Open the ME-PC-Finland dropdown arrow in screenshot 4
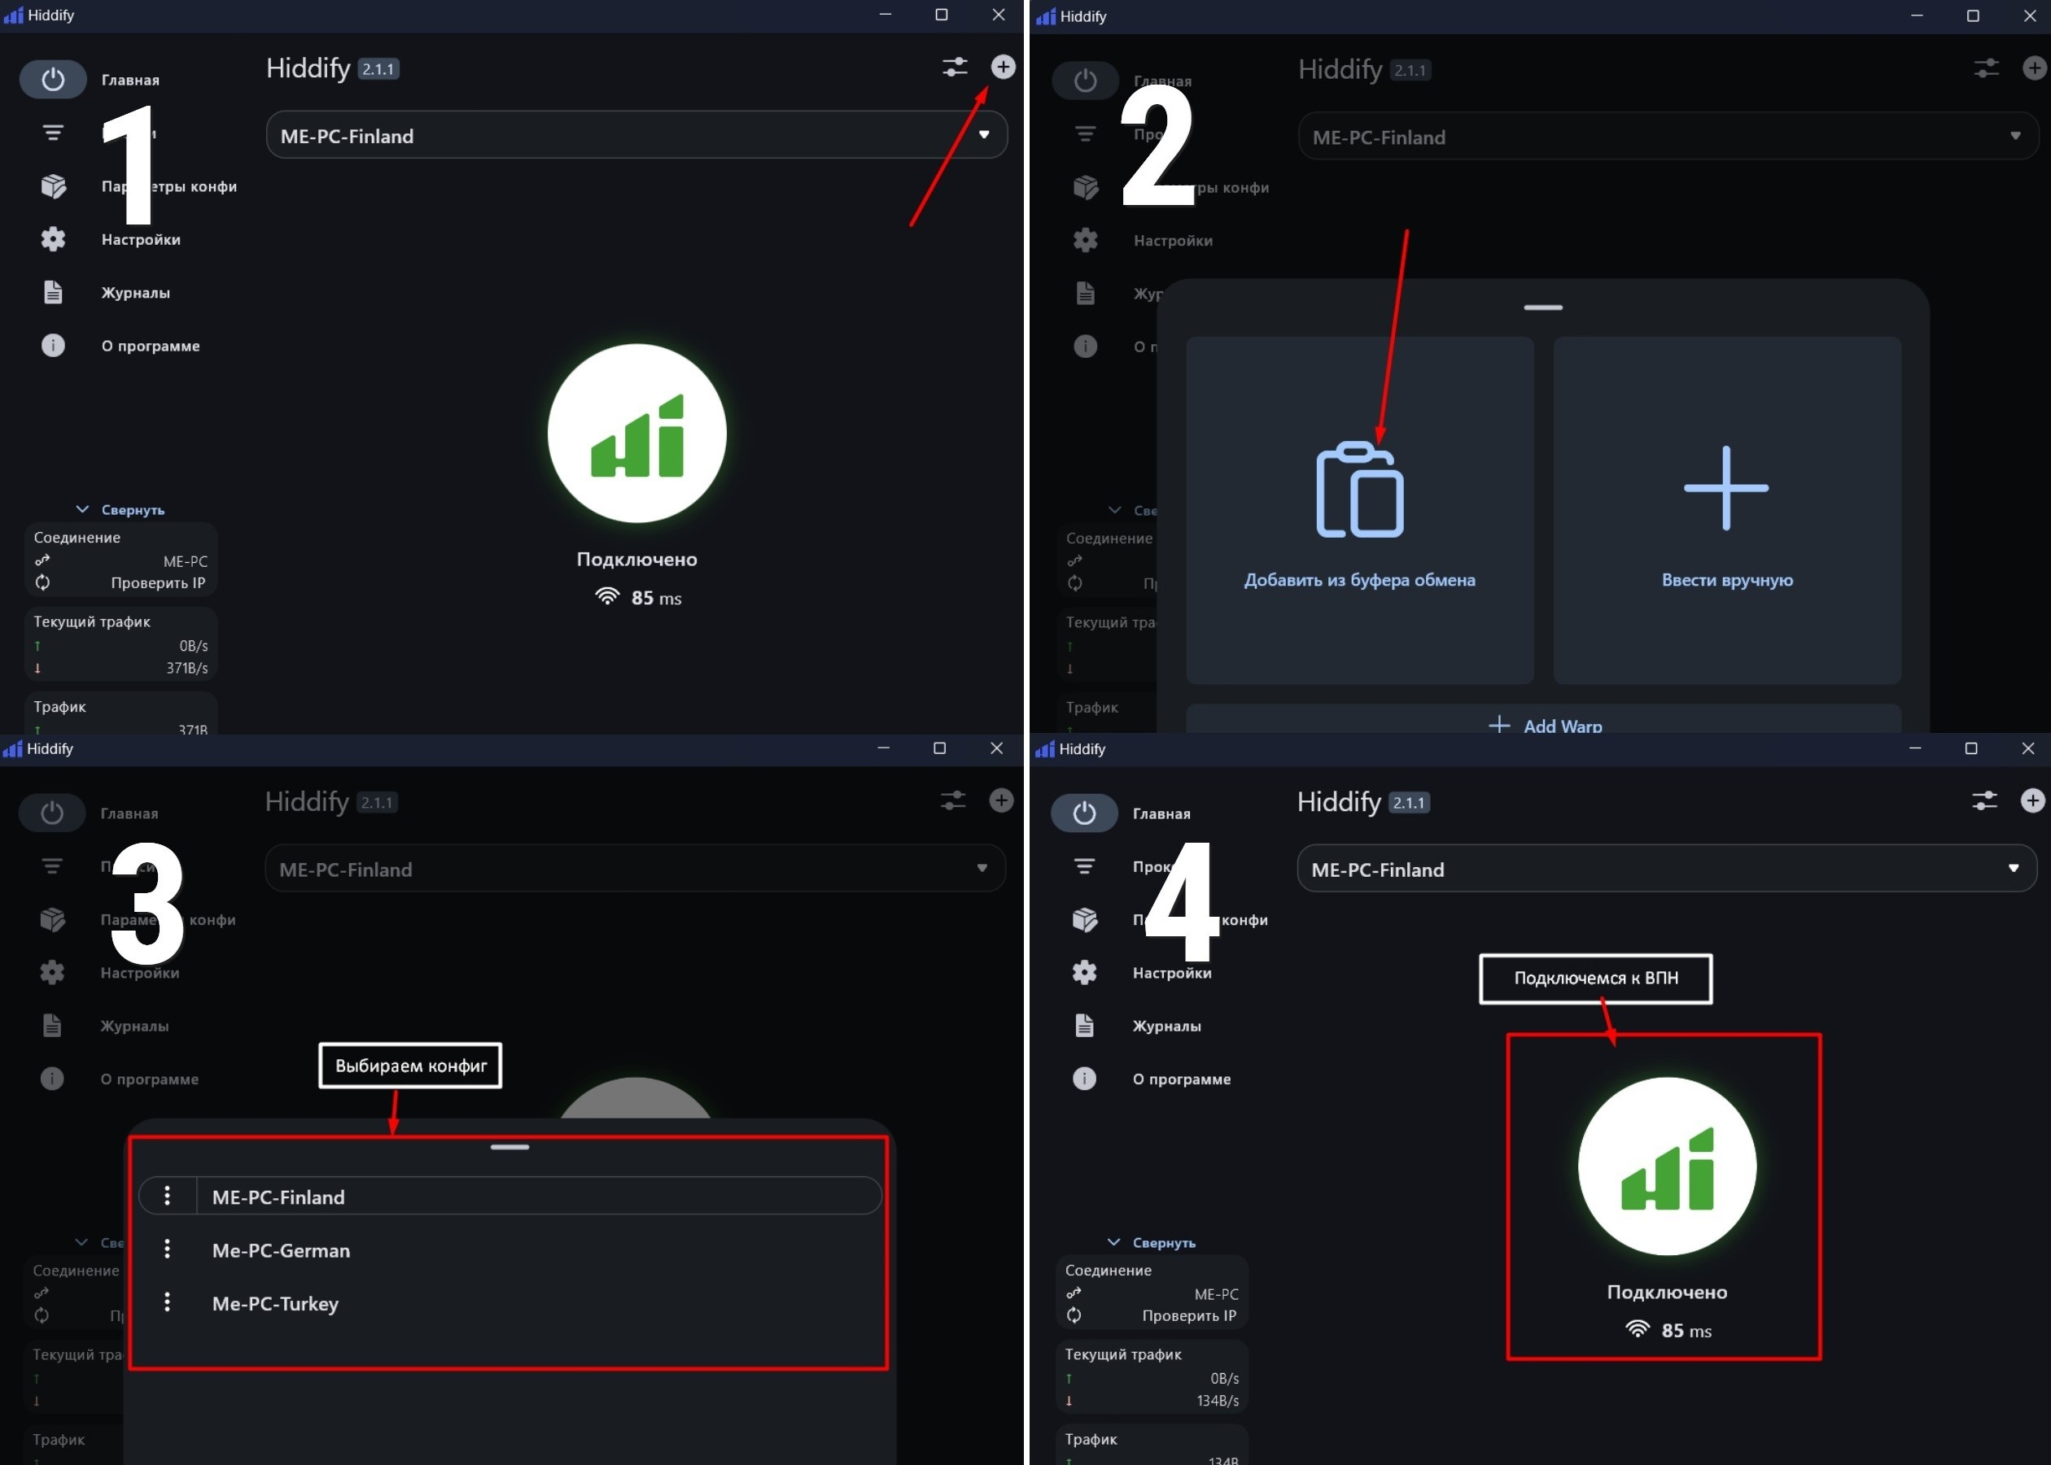The height and width of the screenshot is (1465, 2051). click(x=2013, y=869)
